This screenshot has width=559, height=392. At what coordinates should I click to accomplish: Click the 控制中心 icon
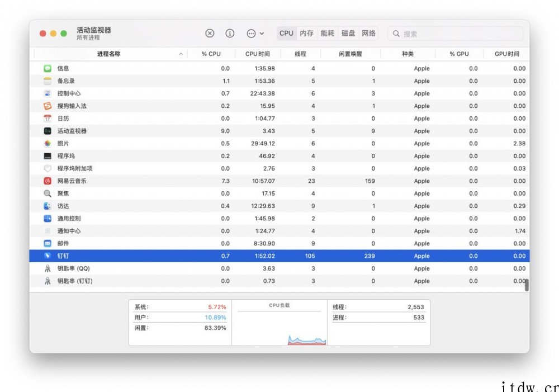[48, 93]
